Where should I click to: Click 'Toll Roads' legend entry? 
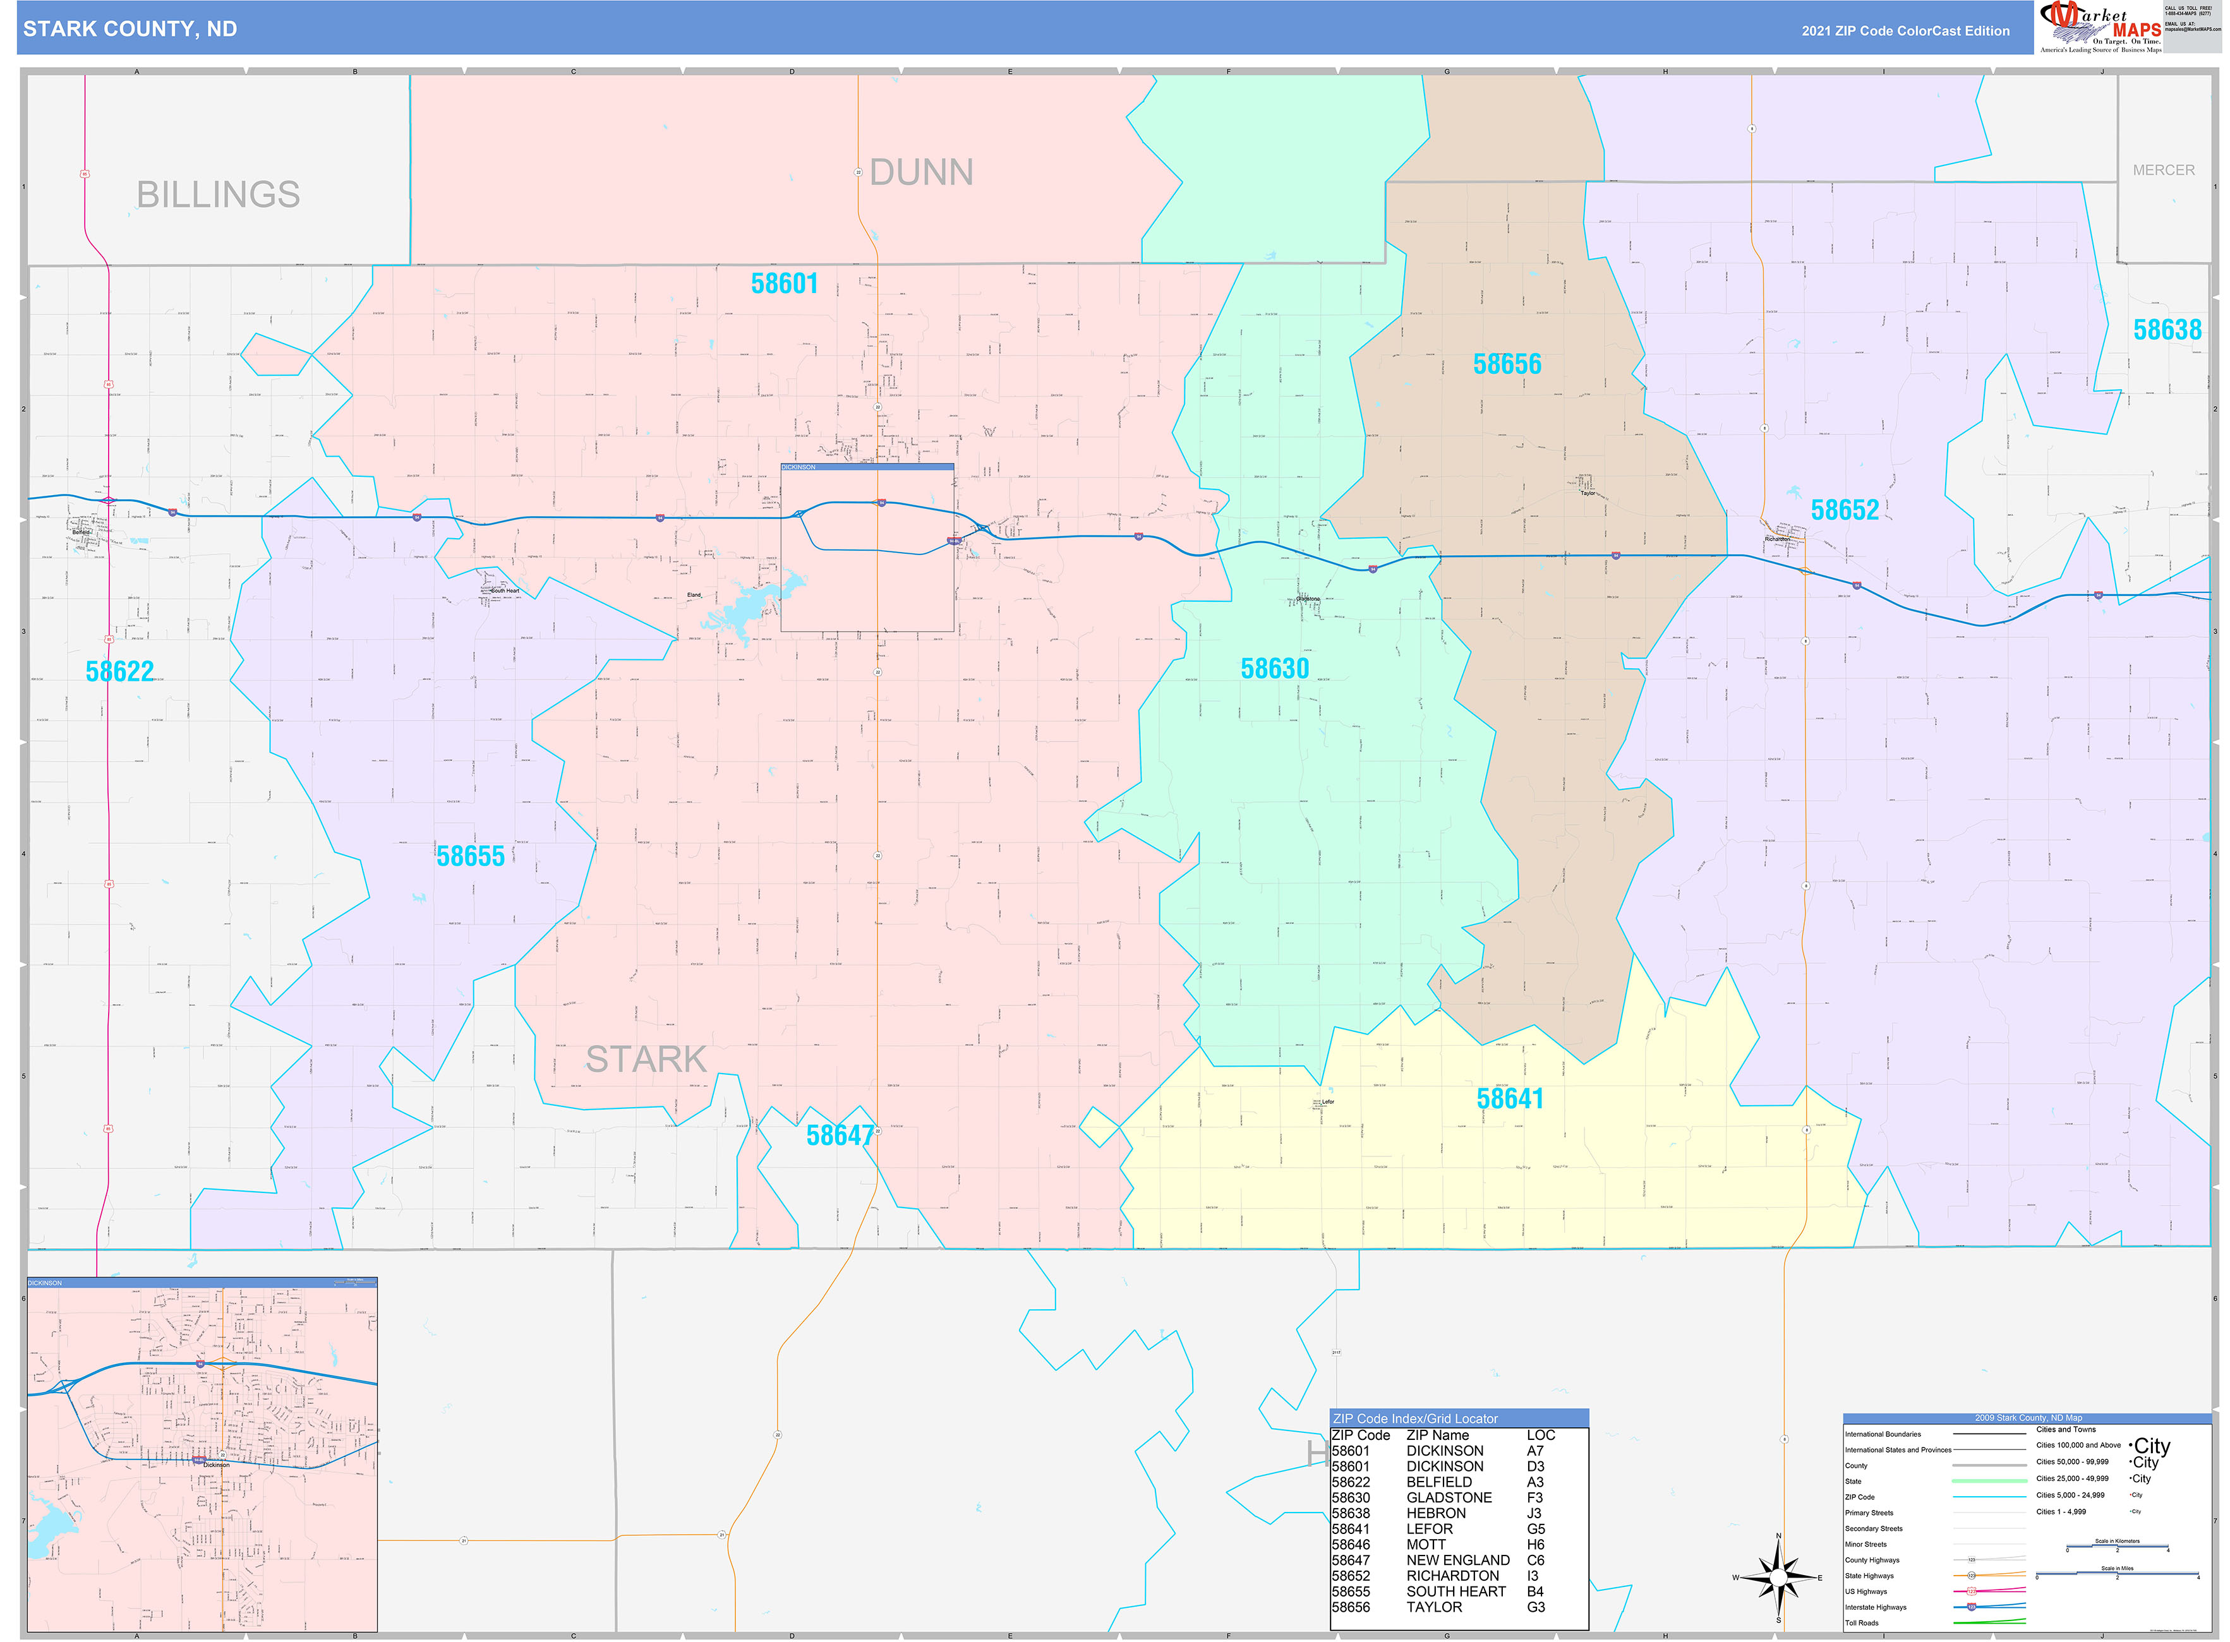coord(1861,1623)
